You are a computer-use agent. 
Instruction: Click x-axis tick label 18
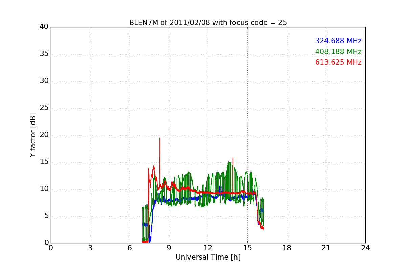(x=287, y=248)
